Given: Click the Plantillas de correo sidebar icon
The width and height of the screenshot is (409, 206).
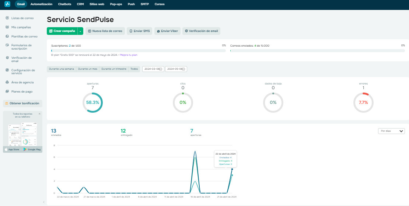Looking at the screenshot, I should coord(7,36).
